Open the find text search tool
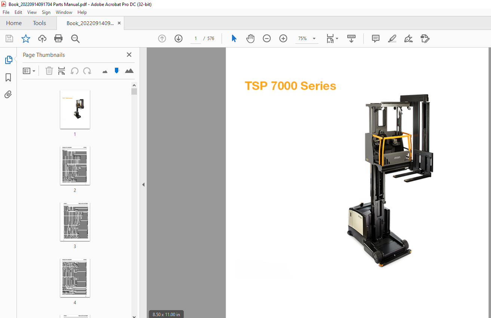This screenshot has width=491, height=318. pos(75,39)
